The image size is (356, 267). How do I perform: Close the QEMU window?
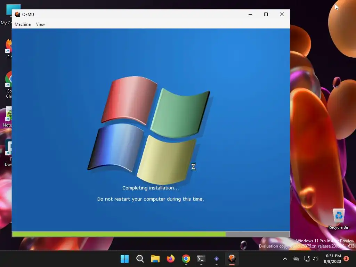click(x=282, y=14)
